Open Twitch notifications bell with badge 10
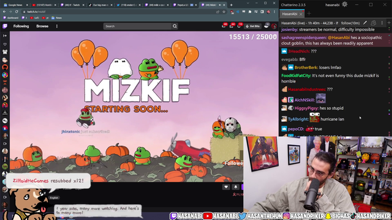392x220 pixels. point(239,26)
